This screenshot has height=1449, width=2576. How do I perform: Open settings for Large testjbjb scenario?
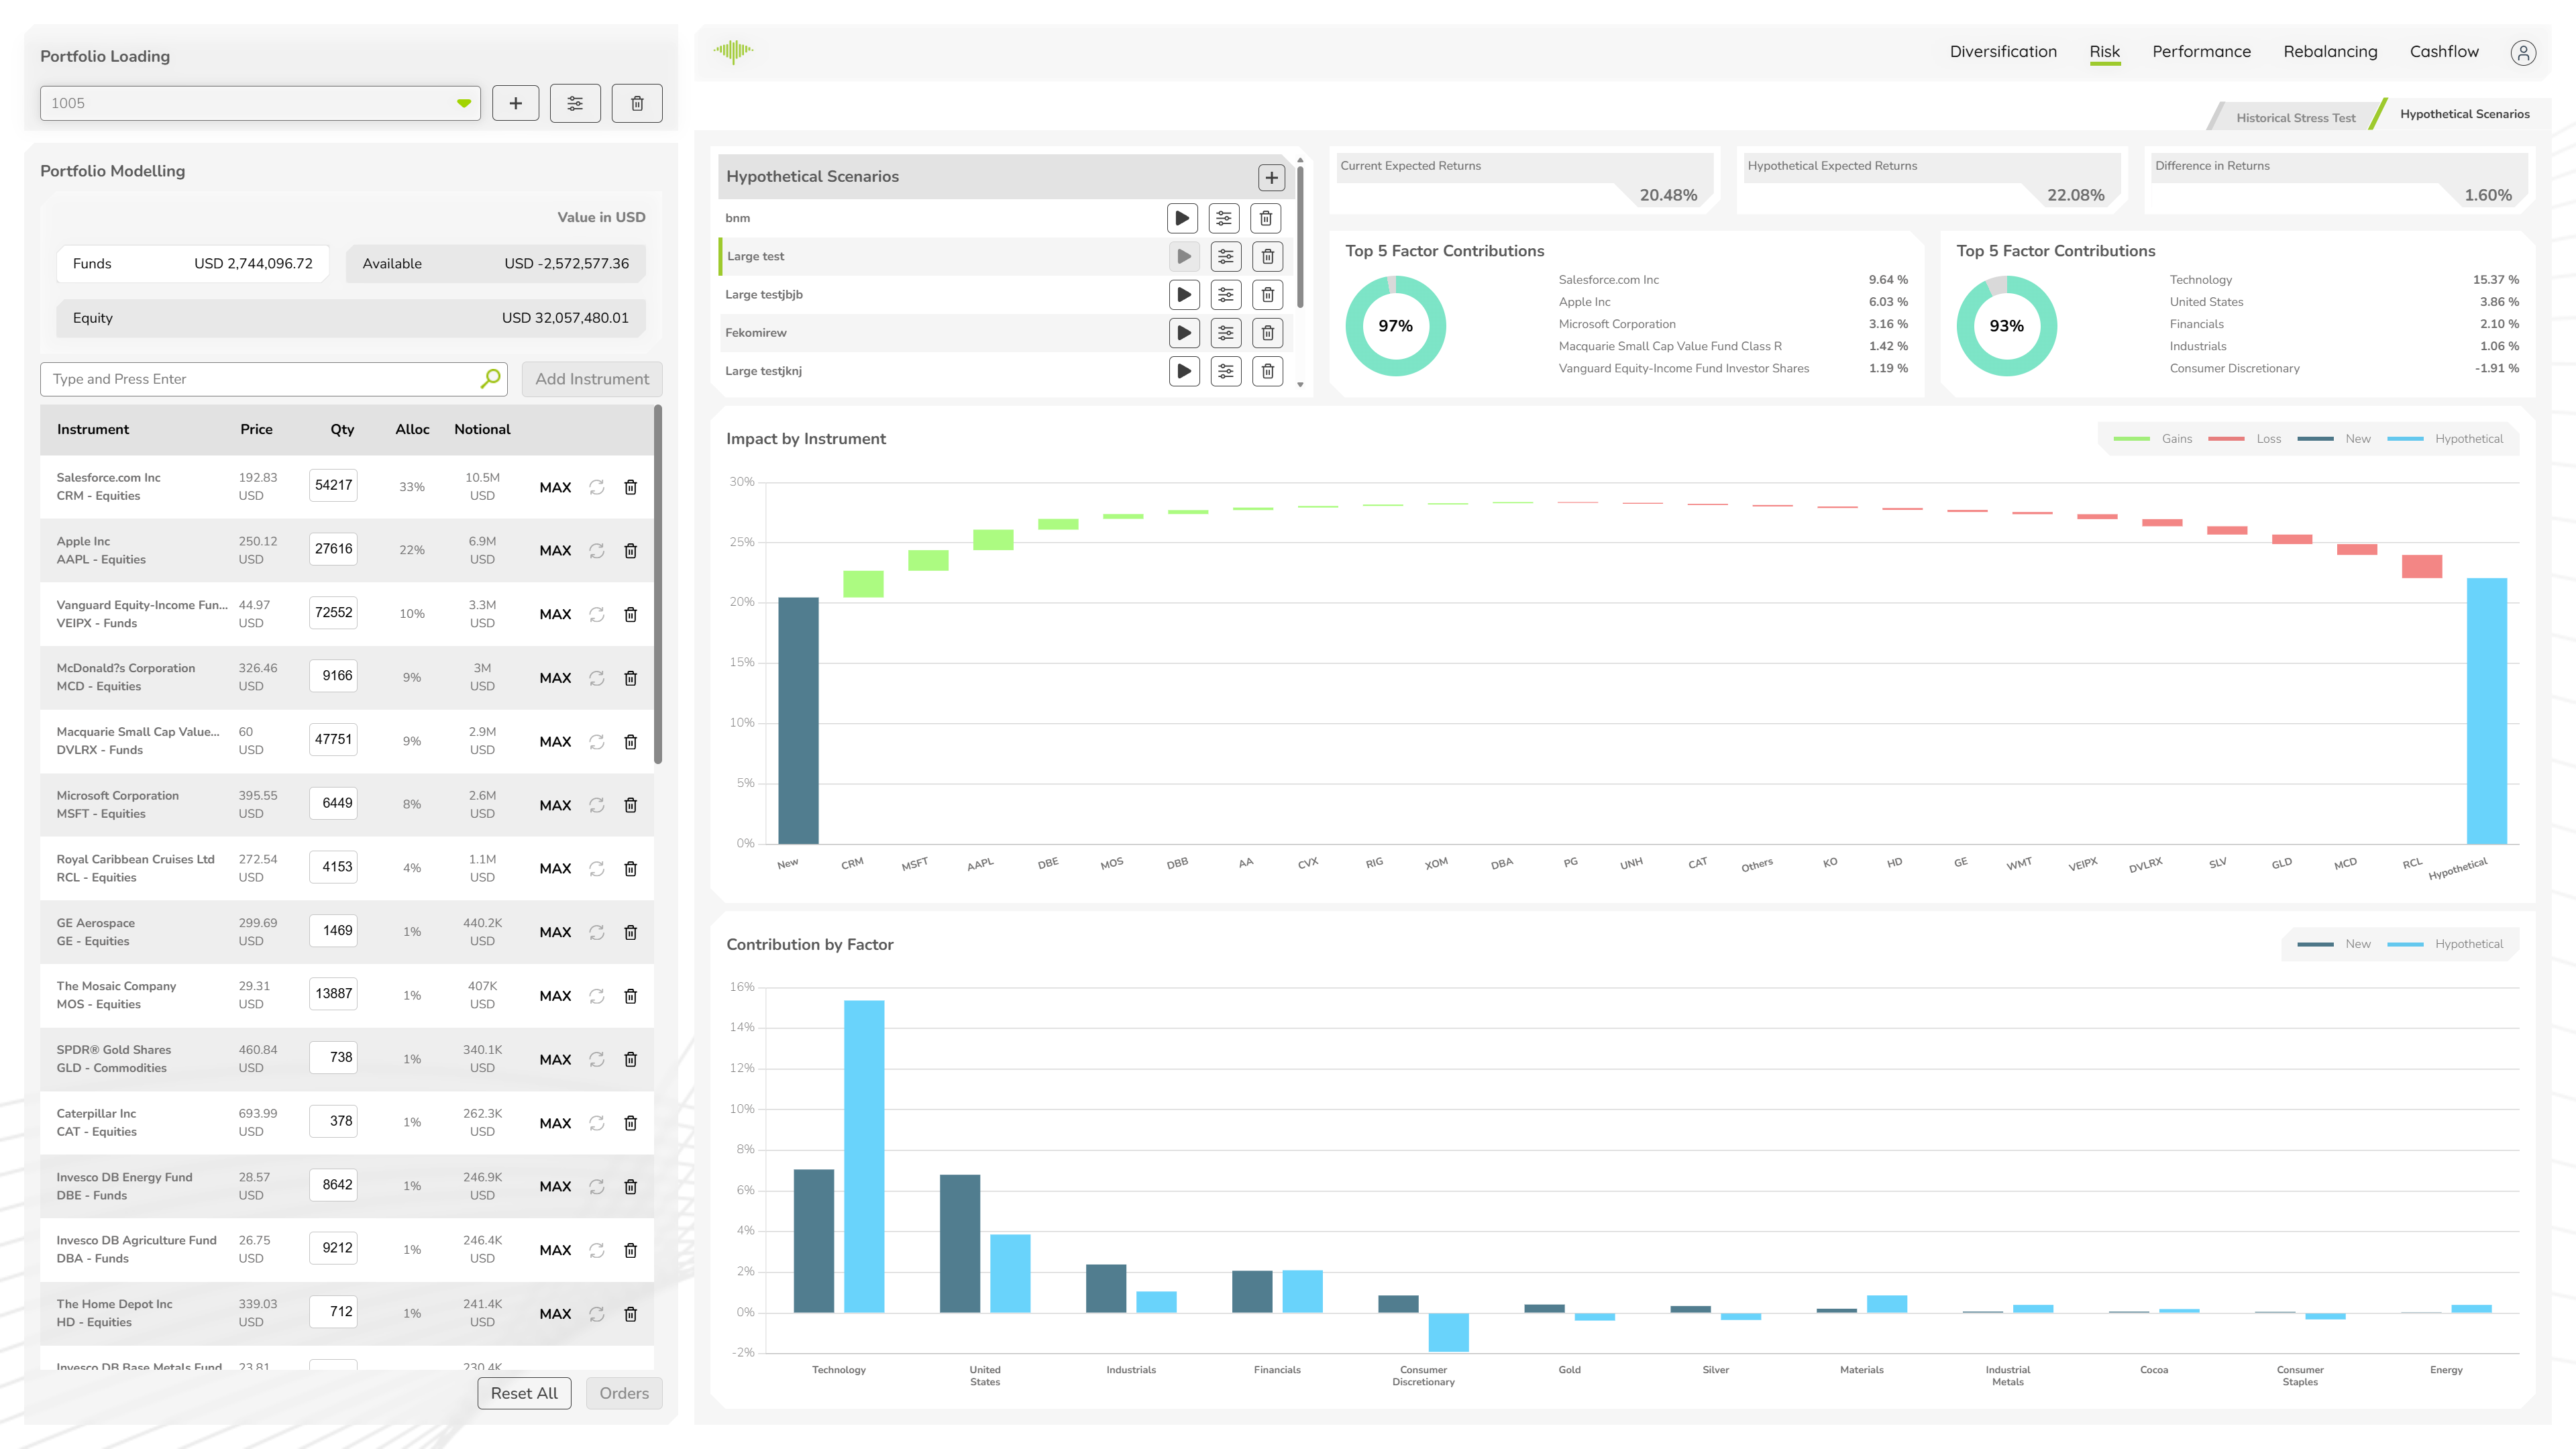[1225, 294]
